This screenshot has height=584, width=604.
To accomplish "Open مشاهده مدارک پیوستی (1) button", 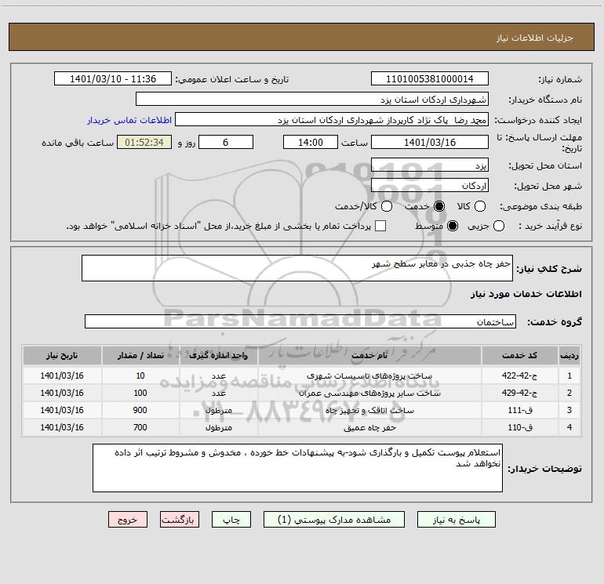I will click(334, 520).
